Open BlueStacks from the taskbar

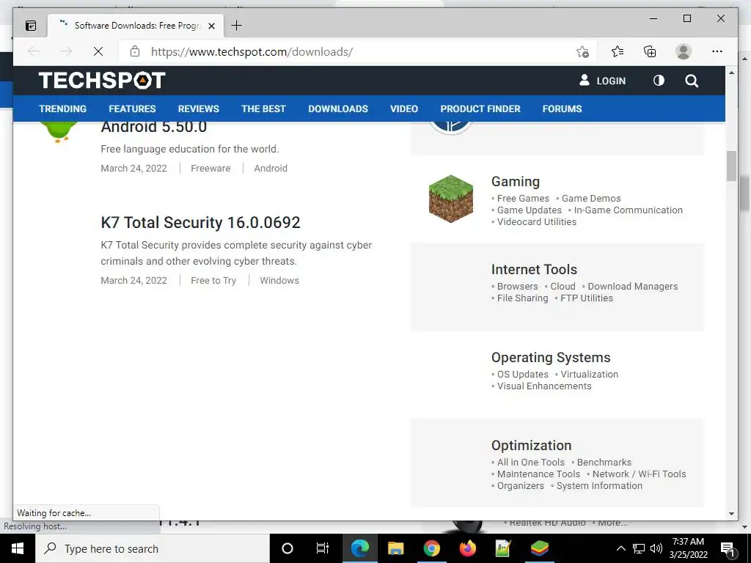tap(539, 548)
